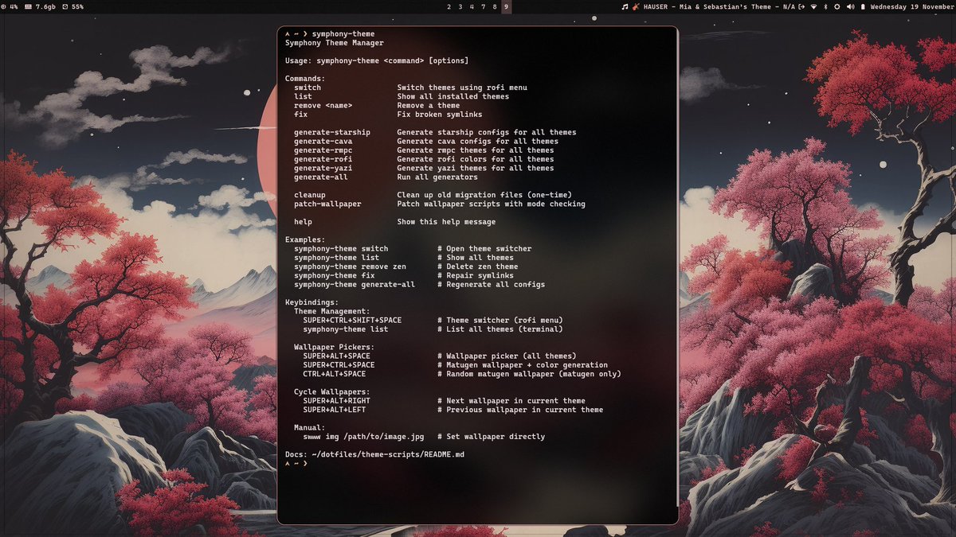The width and height of the screenshot is (956, 537).
Task: Click the 55% usage indicator in the bar
Action: 77,6
